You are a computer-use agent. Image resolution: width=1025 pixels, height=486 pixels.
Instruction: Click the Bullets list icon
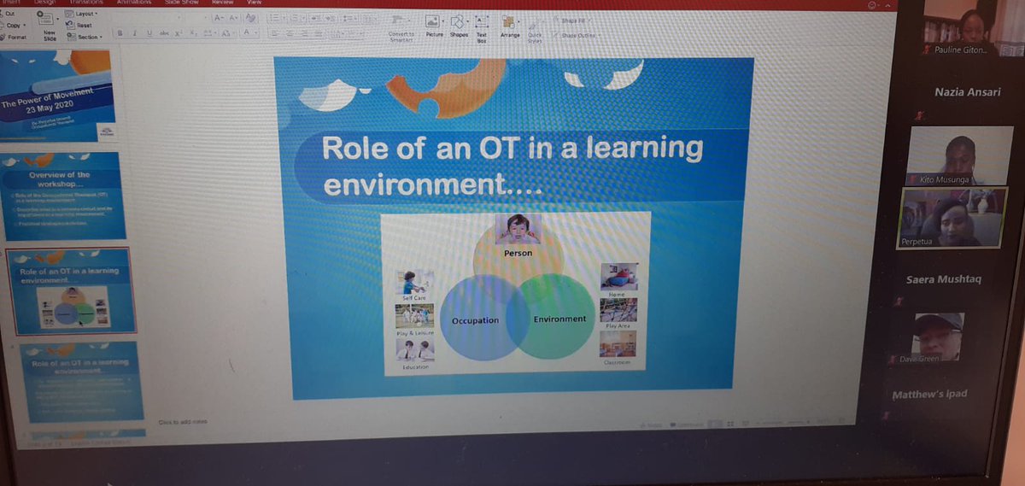(277, 18)
